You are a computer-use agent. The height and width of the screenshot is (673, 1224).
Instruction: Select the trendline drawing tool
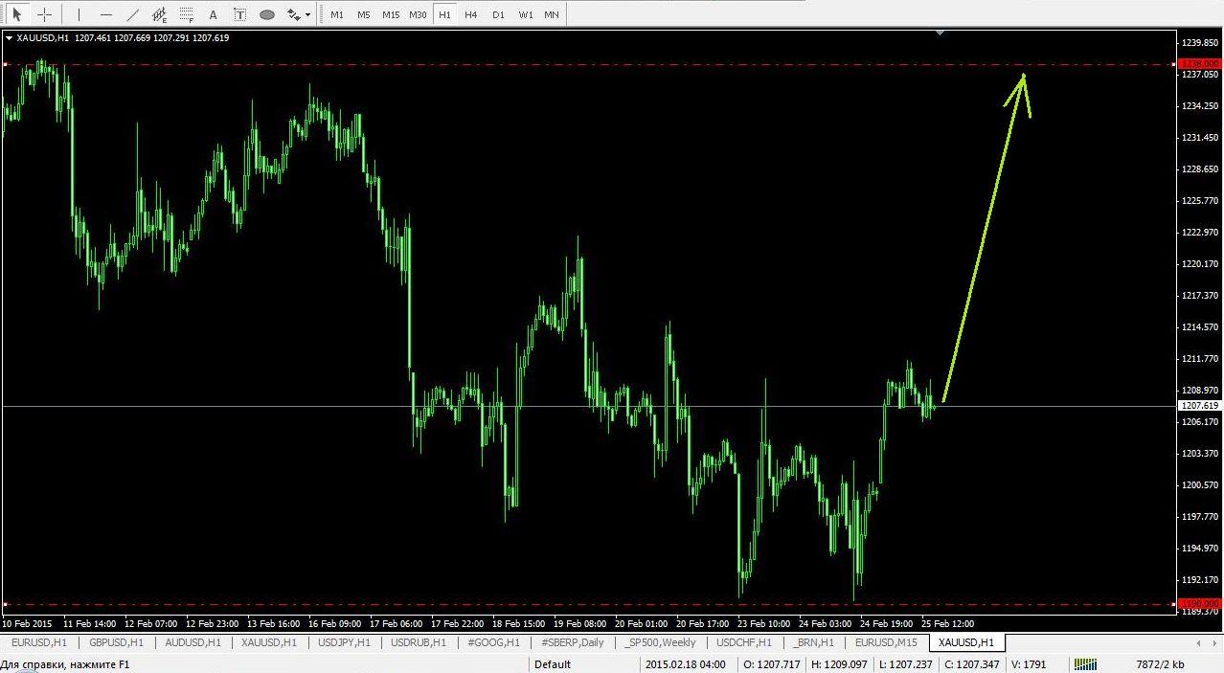132,14
